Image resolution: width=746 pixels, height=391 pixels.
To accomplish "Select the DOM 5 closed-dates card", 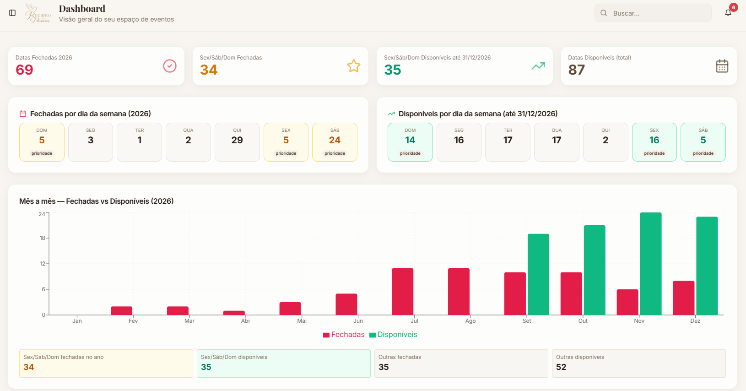I will point(42,142).
